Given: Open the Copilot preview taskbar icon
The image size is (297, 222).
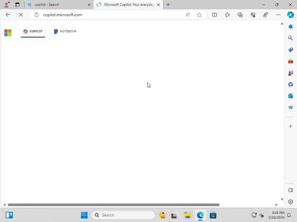Looking at the screenshot, I should (162, 215).
